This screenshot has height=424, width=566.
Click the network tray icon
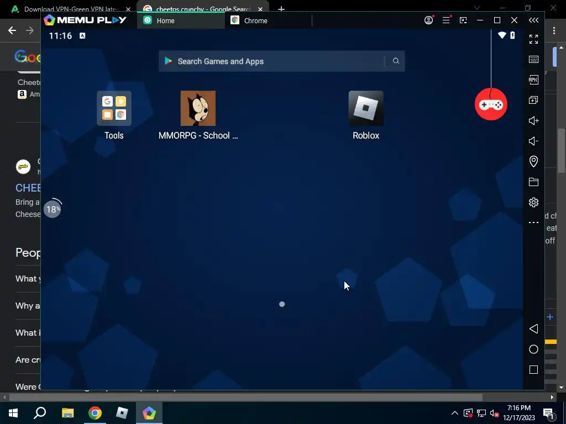[x=481, y=413]
